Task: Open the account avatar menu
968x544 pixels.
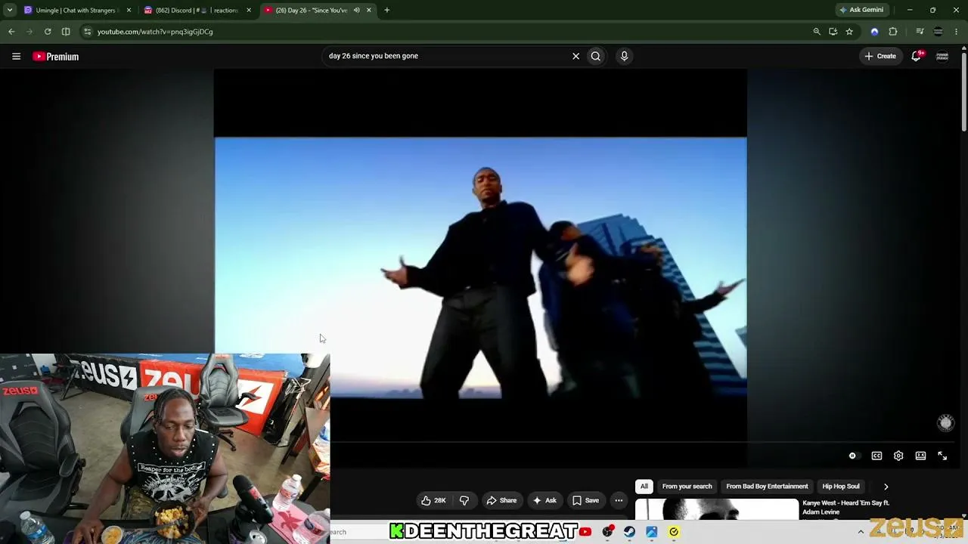Action: pos(942,56)
